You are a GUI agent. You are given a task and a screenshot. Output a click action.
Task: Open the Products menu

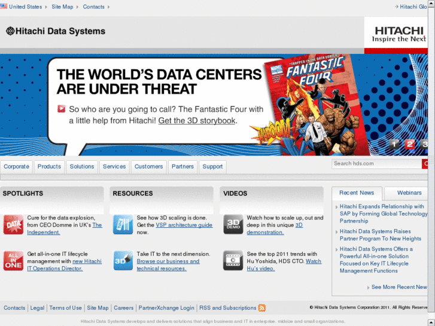pyautogui.click(x=50, y=166)
